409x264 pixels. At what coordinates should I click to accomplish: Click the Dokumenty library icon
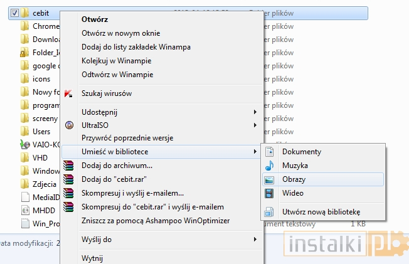point(269,152)
